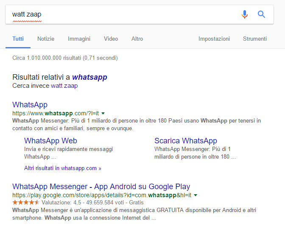Open the Impostazioni menu
The width and height of the screenshot is (285, 229).
[x=214, y=39]
